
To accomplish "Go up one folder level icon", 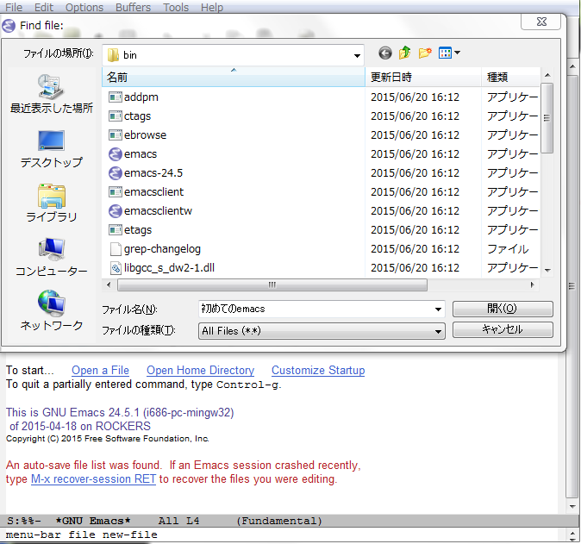I will coord(404,53).
